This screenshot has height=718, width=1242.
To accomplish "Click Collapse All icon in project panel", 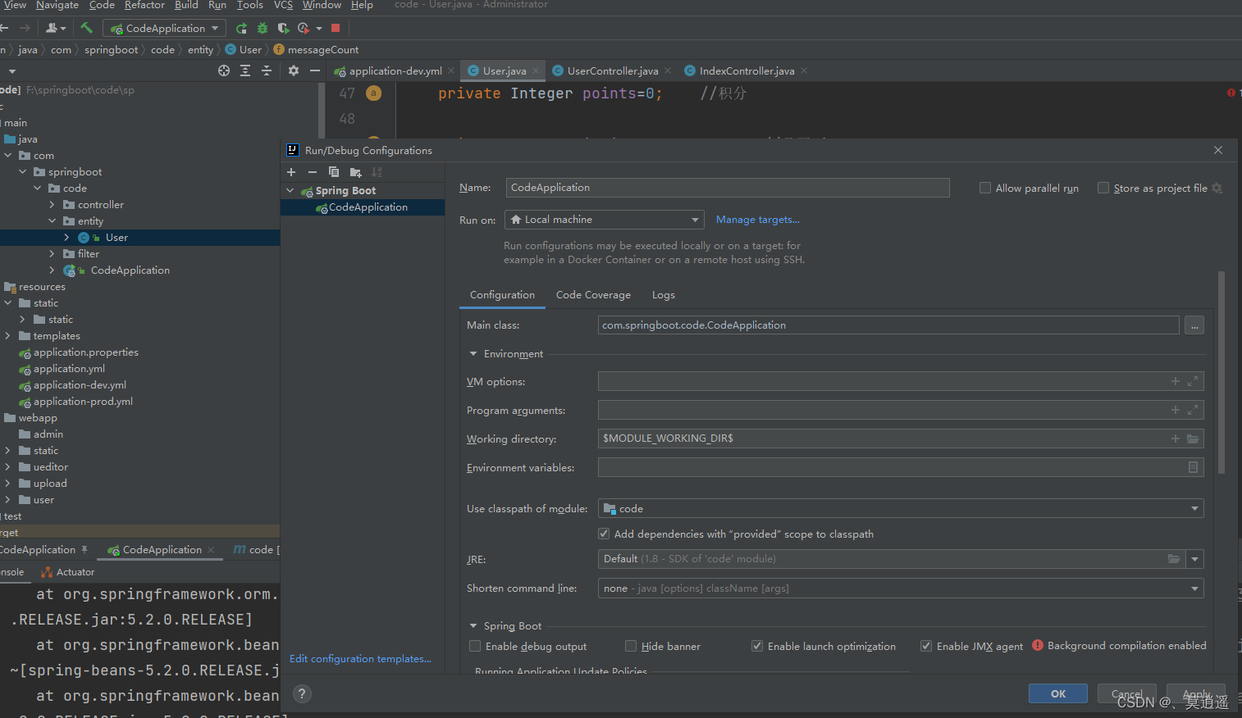I will 267,71.
